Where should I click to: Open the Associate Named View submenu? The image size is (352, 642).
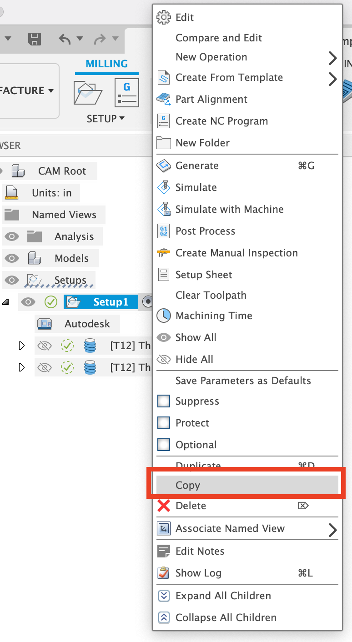pyautogui.click(x=230, y=528)
